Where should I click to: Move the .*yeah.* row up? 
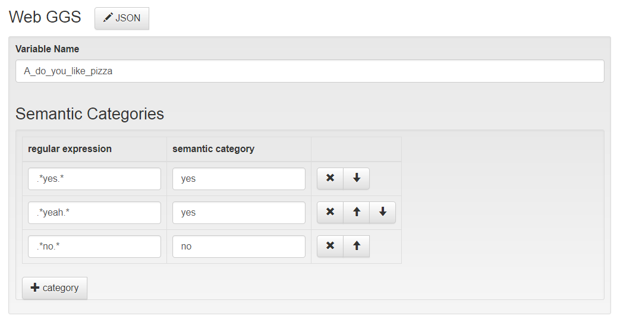coord(356,212)
